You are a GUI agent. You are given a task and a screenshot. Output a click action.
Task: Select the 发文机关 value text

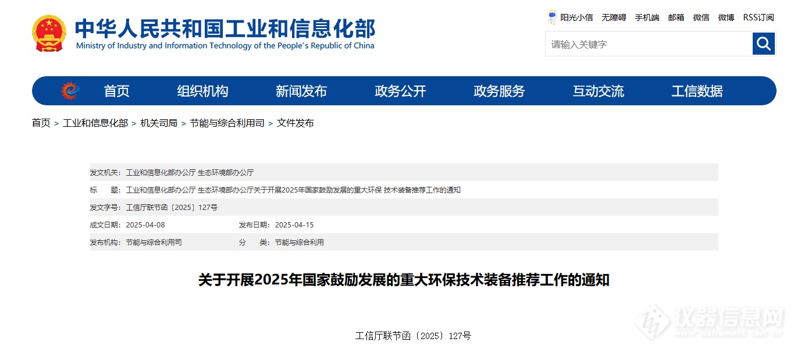click(x=190, y=173)
